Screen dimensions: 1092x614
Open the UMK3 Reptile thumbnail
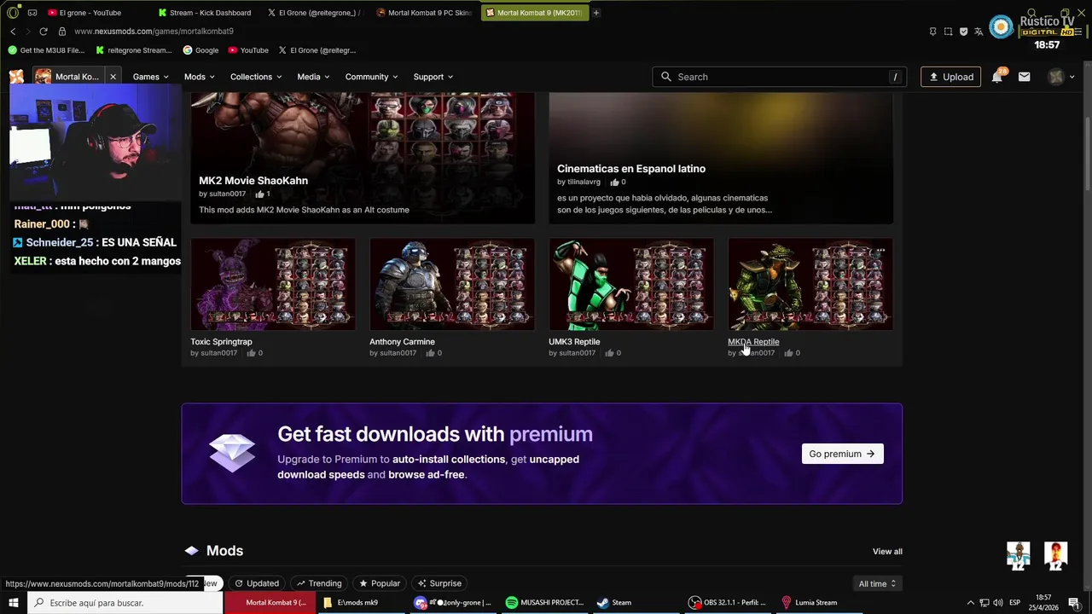pyautogui.click(x=631, y=284)
